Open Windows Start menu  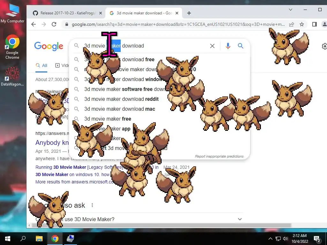tap(8, 239)
